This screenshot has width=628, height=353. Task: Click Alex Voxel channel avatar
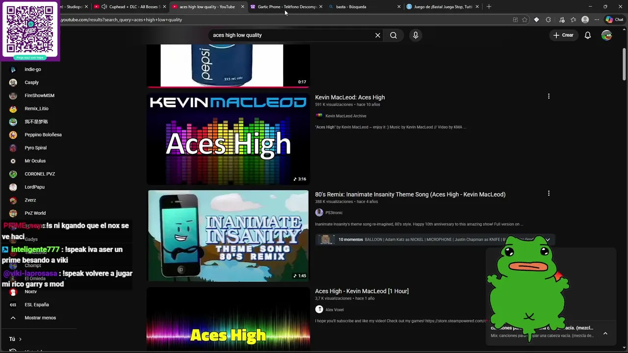pos(319,309)
